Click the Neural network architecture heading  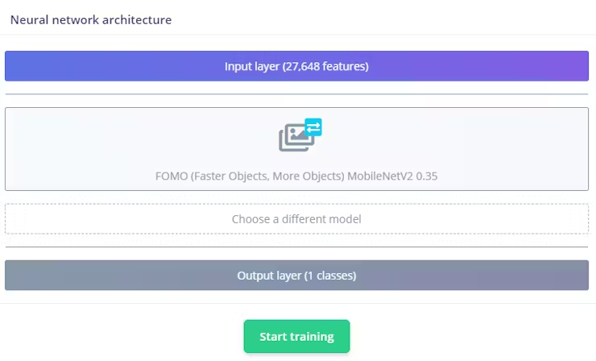(x=91, y=20)
